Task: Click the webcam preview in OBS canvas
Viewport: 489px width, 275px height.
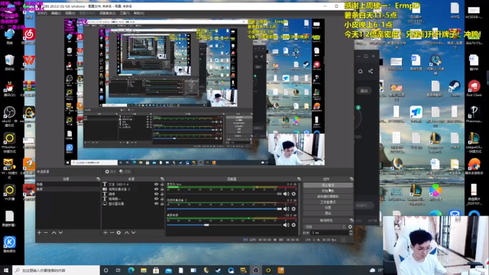Action: (x=296, y=150)
